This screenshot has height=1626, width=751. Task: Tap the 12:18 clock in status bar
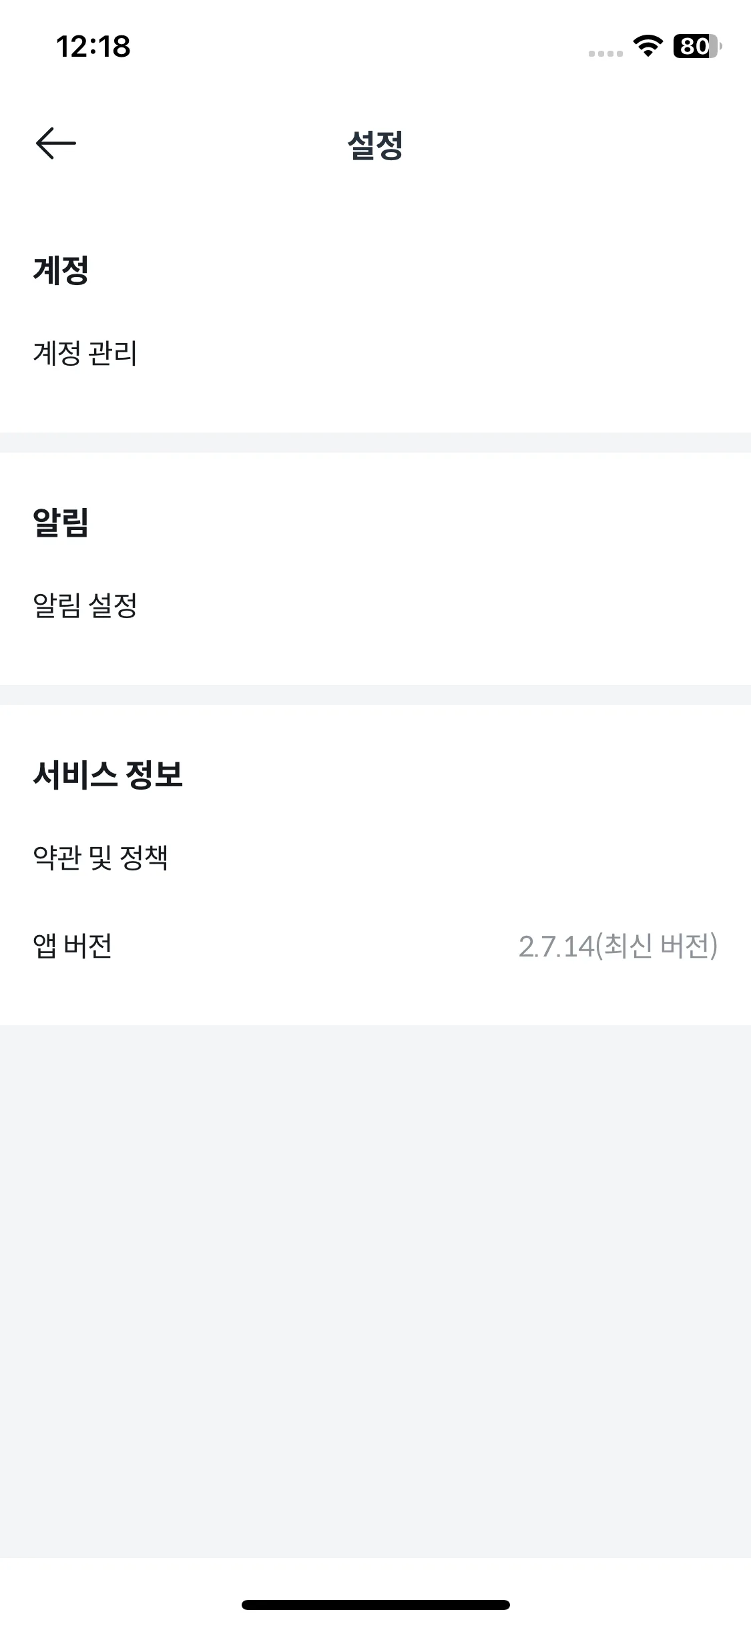(93, 46)
